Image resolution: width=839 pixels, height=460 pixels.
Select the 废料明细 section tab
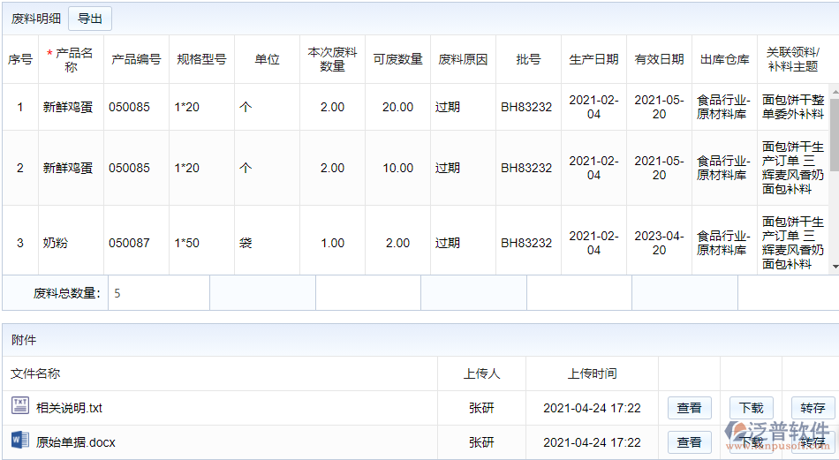(34, 19)
